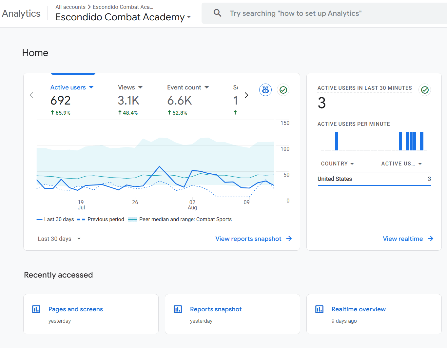This screenshot has width=447, height=348.
Task: Click the isolated leftmost per-minute bar
Action: 337,141
